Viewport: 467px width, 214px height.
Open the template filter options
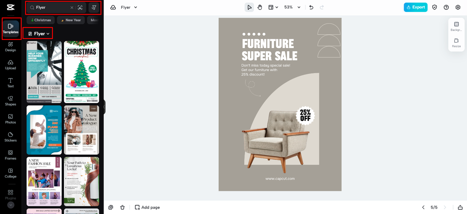pyautogui.click(x=94, y=7)
